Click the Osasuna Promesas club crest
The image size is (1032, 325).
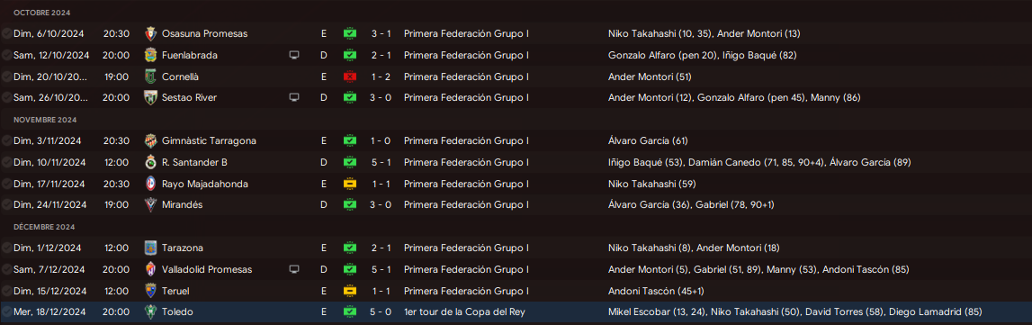tap(150, 33)
